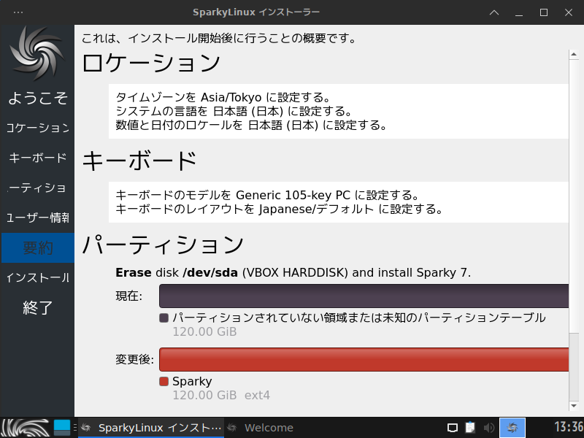Select the ユーザー情報 step in sidebar
Viewport: 584px width, 438px height.
[38, 218]
